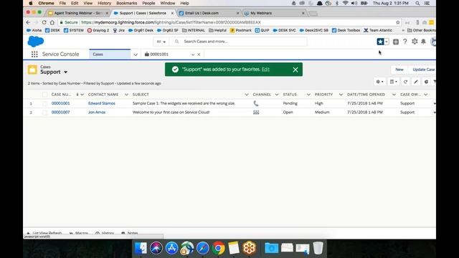Open the People menu
Image resolution: width=459 pixels, height=258 pixels.
point(148,3)
